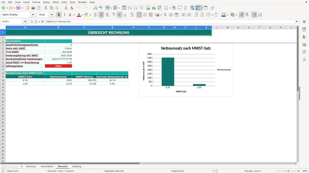
Task: Click the Select Function sum button
Action: point(37,22)
